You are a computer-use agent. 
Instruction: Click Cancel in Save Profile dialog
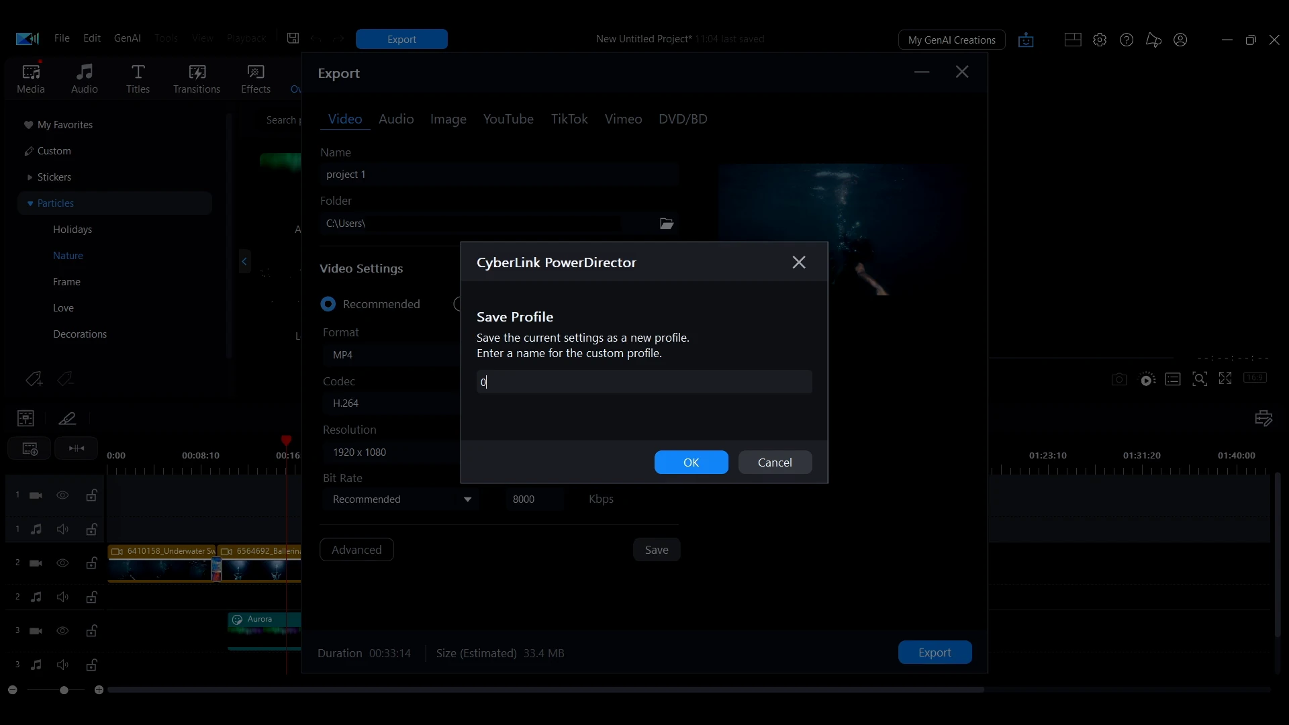pos(775,463)
